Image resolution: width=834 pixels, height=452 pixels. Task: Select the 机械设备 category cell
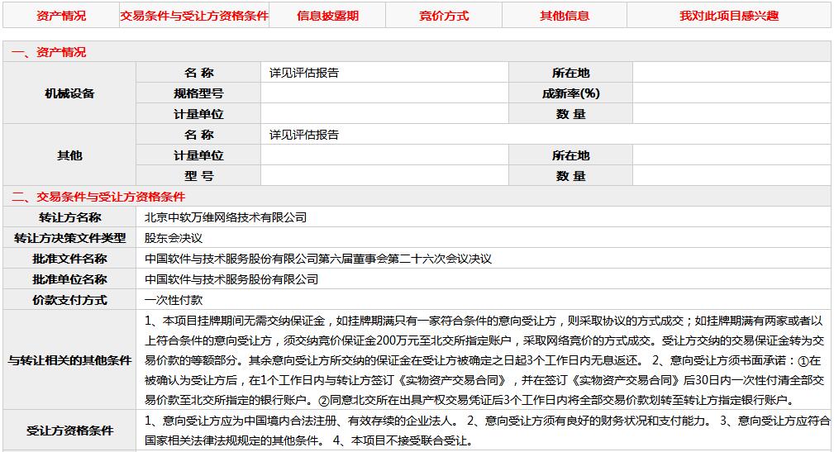pos(69,93)
